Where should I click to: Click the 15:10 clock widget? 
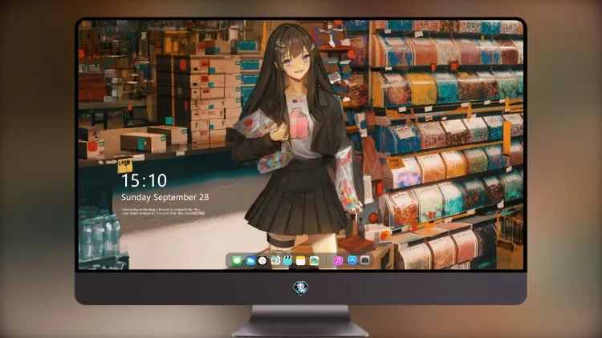pos(144,180)
